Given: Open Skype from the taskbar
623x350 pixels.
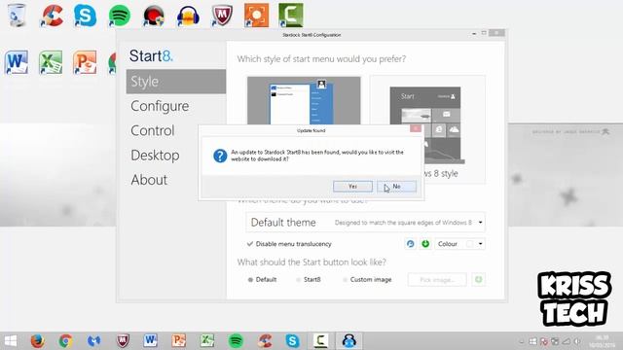Looking at the screenshot, I should pos(292,341).
